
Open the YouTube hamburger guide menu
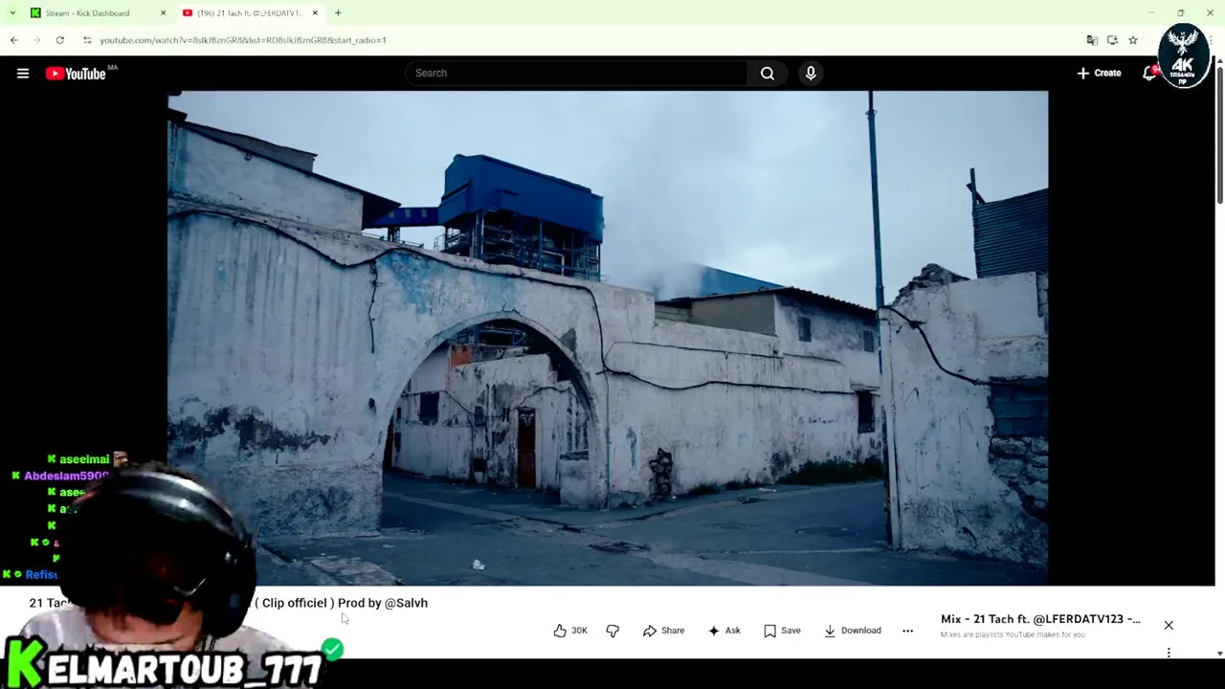23,73
